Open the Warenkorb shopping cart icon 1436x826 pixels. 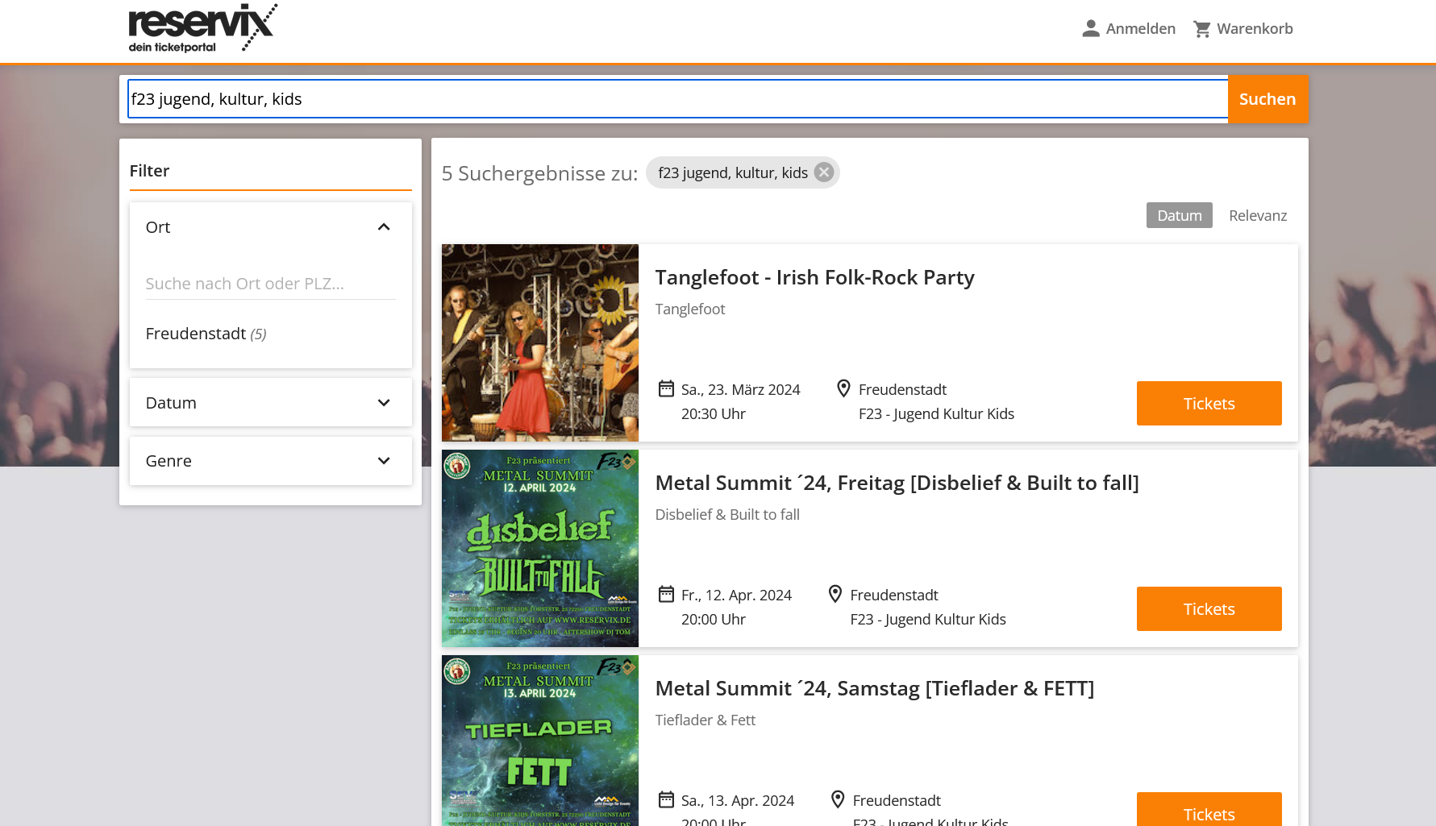pos(1201,29)
